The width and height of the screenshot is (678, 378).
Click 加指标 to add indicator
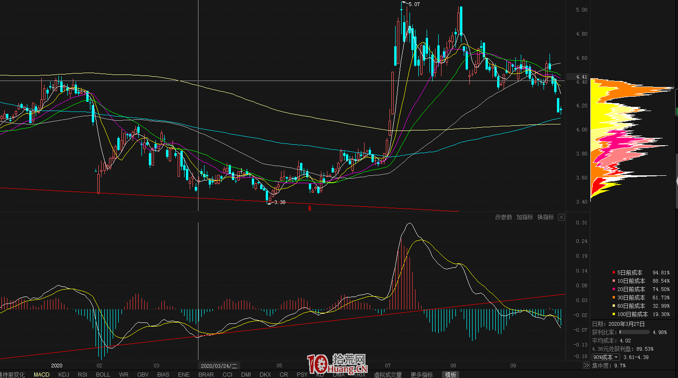pyautogui.click(x=524, y=217)
